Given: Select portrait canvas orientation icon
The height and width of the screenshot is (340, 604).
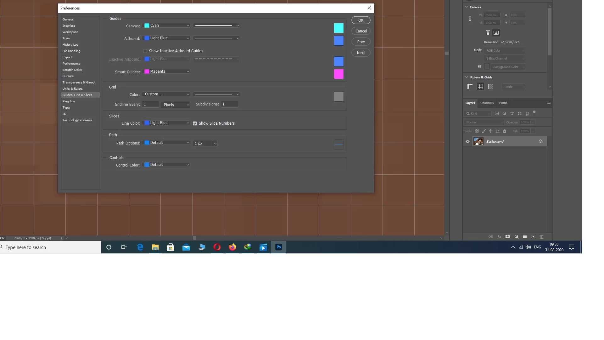Looking at the screenshot, I should (488, 33).
